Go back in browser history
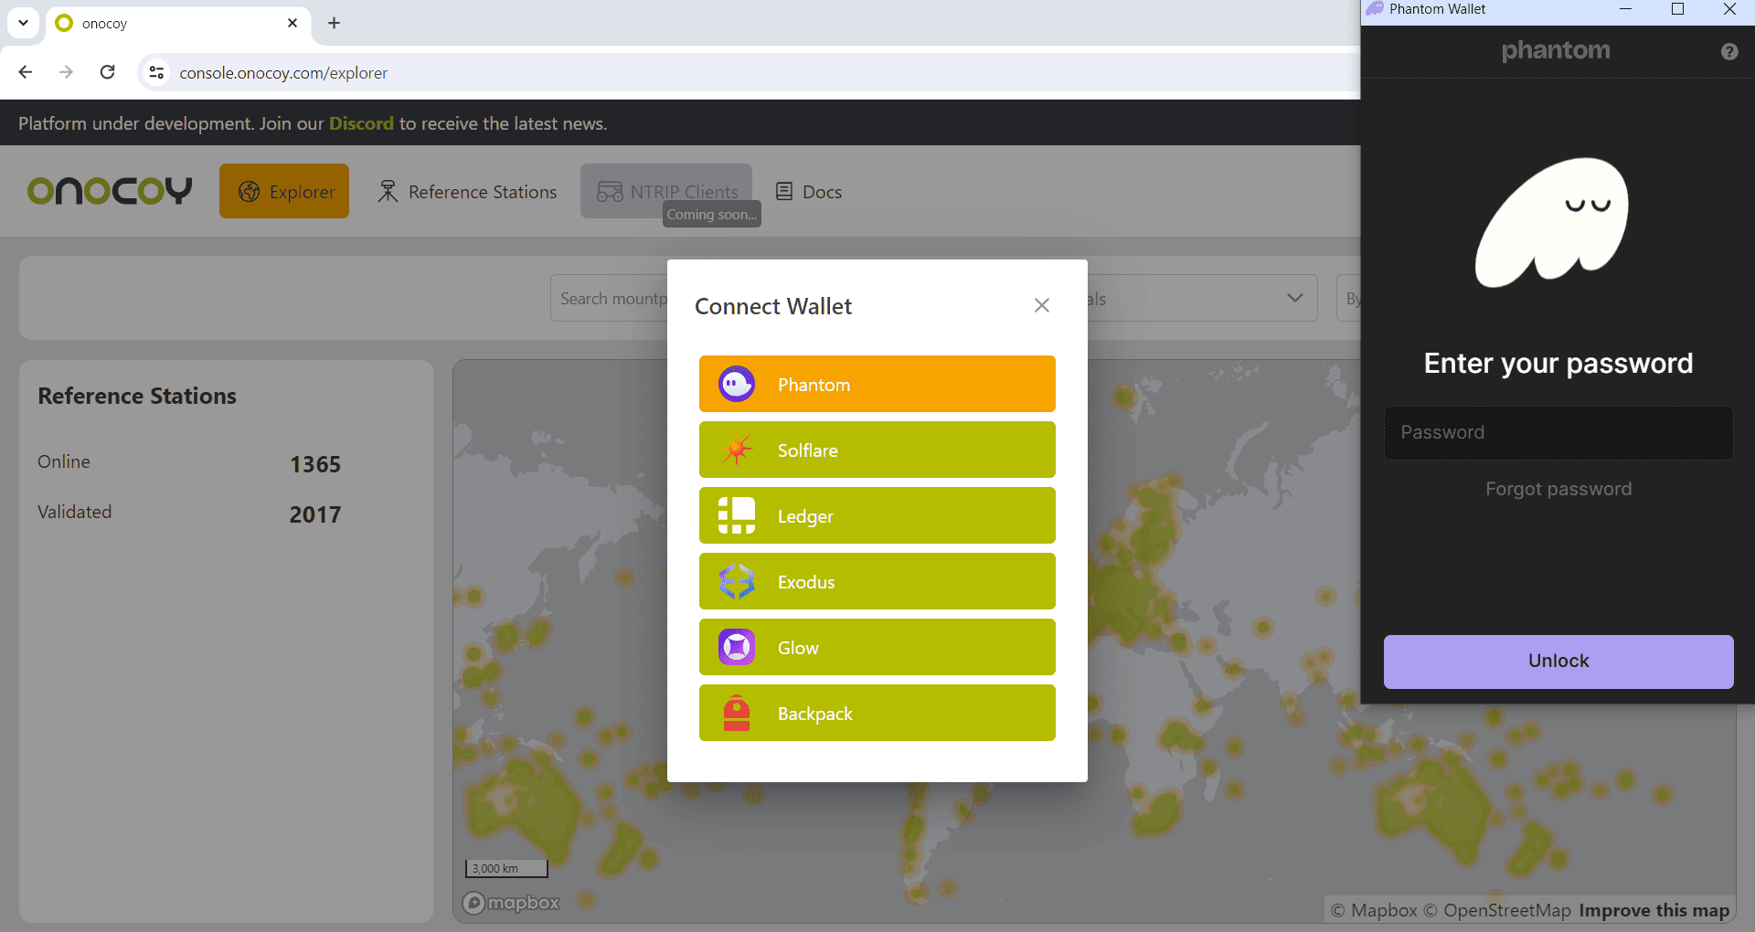This screenshot has width=1755, height=932. click(26, 72)
